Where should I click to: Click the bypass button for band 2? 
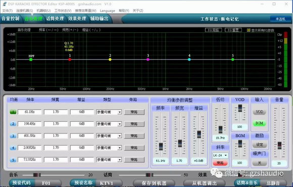pos(134,124)
